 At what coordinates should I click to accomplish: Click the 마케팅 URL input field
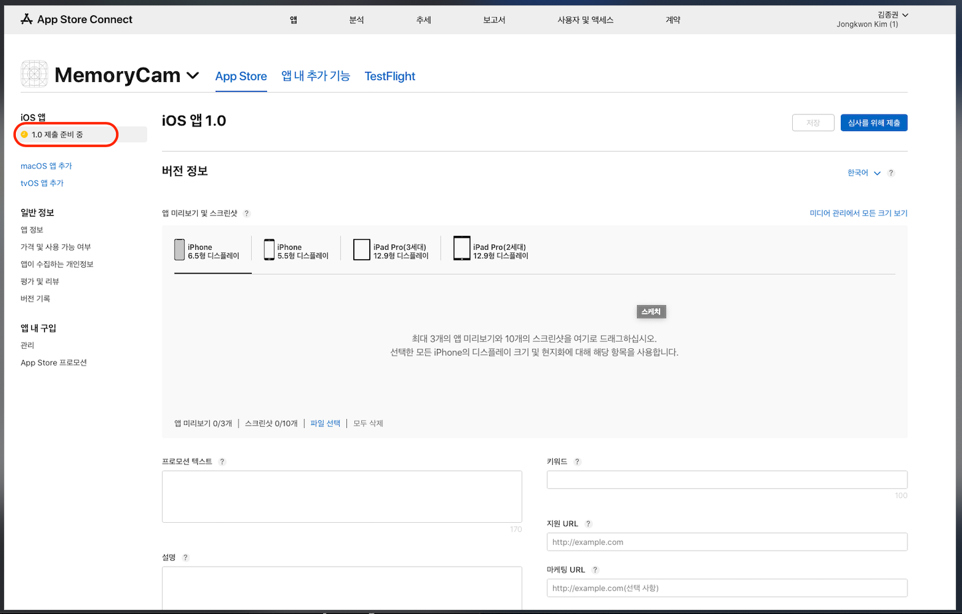[x=727, y=588]
